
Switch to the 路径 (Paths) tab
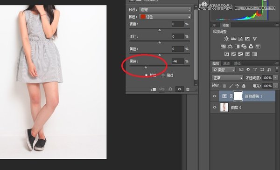click(x=238, y=63)
